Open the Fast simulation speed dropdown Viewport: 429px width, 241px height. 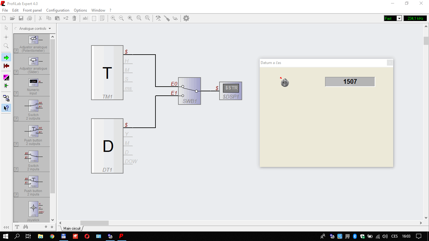coord(399,19)
